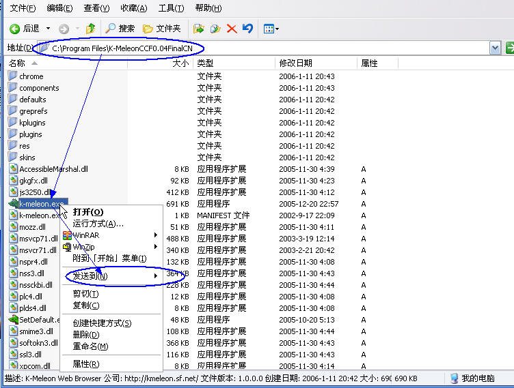Sort by Type (类型) column header
This screenshot has width=514, height=388.
[x=234, y=63]
